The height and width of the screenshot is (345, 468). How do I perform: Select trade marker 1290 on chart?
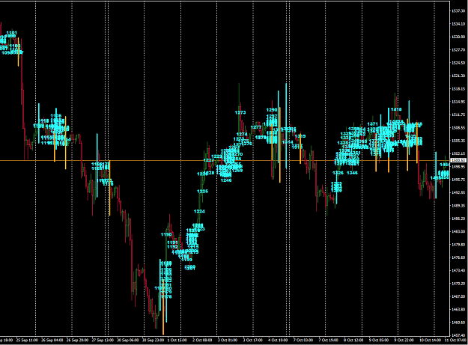pyautogui.click(x=272, y=110)
